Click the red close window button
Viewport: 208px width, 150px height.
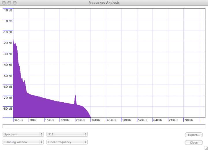pyautogui.click(x=4, y=3)
